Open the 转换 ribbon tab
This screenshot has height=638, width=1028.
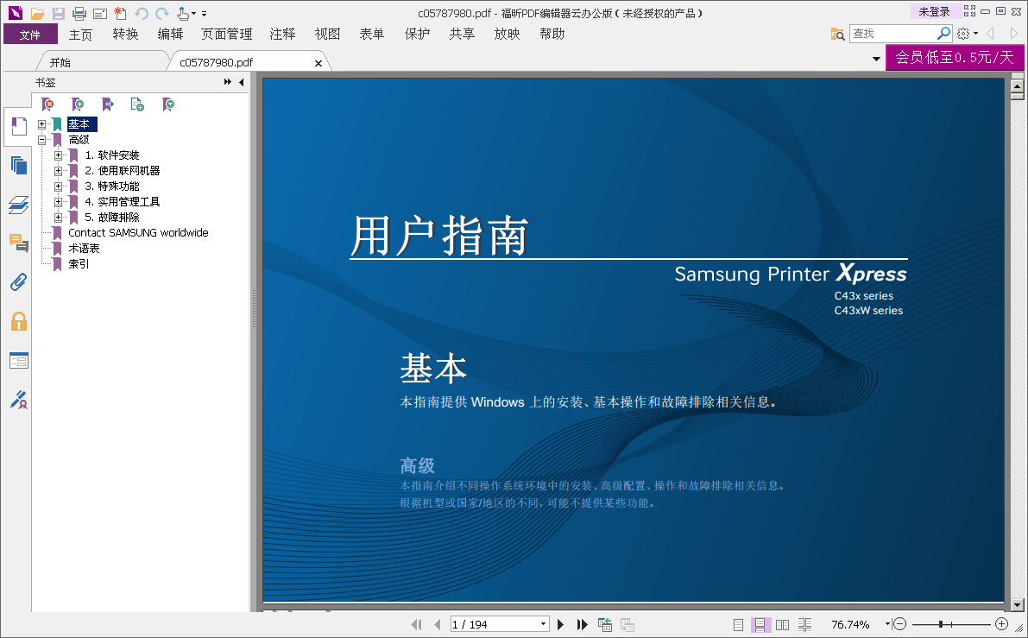click(125, 34)
